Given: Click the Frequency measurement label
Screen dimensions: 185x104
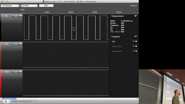Looking at the screenshot, I should coord(114,25).
